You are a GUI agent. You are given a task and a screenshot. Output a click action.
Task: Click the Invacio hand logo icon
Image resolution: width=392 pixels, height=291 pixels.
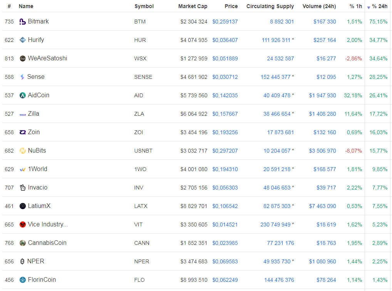pos(22,188)
